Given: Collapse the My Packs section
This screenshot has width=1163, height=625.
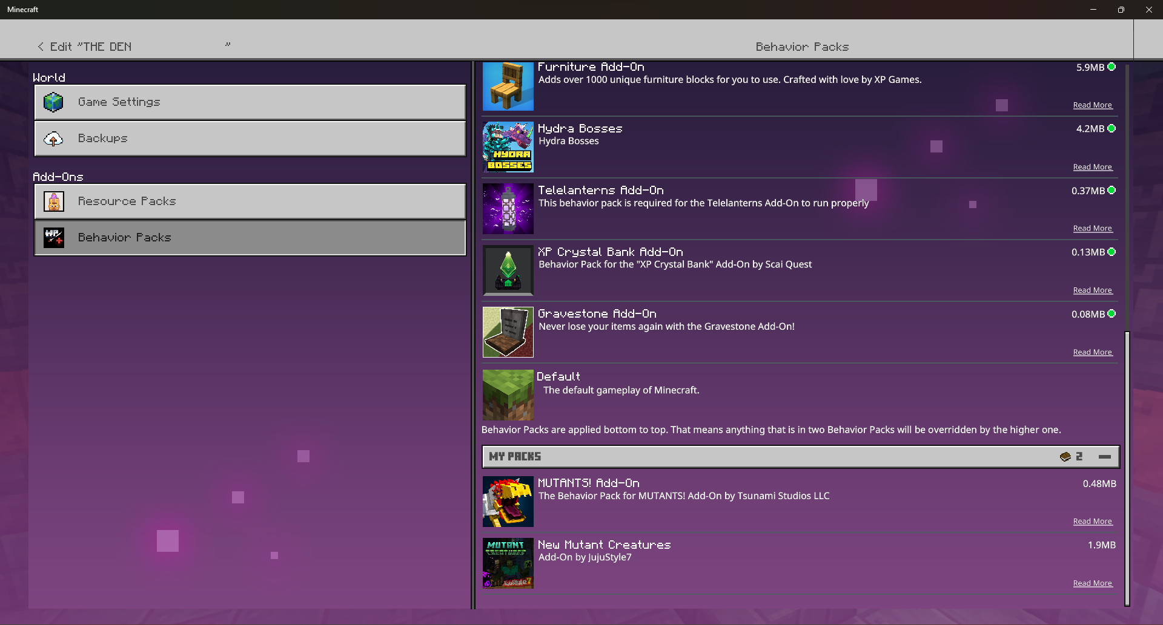Looking at the screenshot, I should 1105,457.
